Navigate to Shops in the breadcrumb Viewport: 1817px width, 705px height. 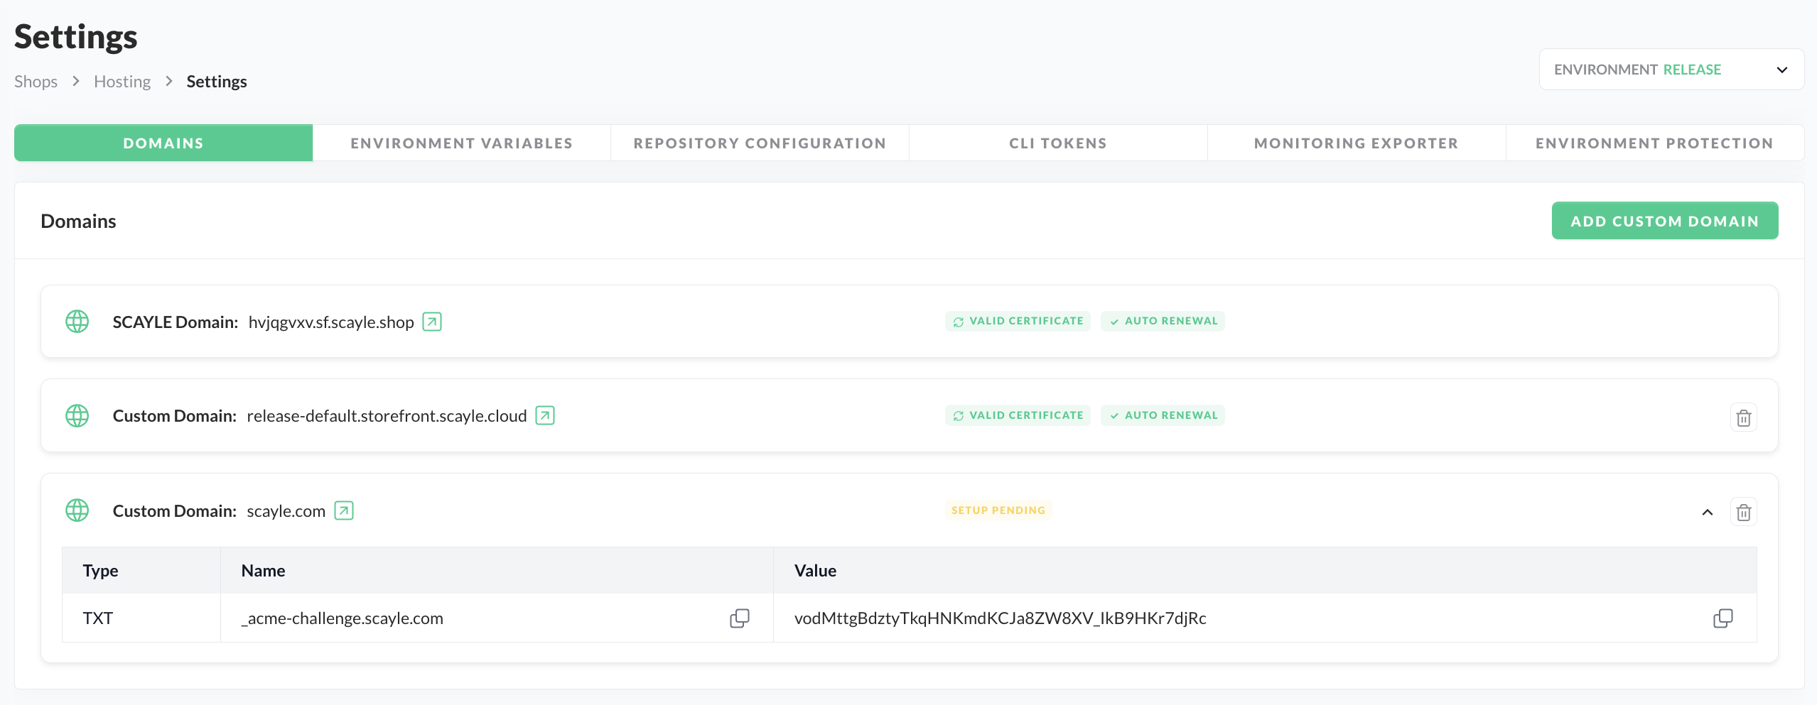click(36, 82)
